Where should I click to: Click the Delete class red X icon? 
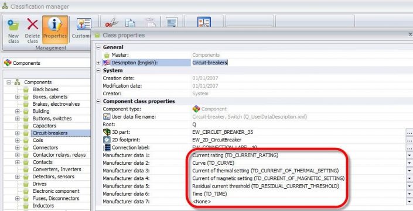[33, 25]
